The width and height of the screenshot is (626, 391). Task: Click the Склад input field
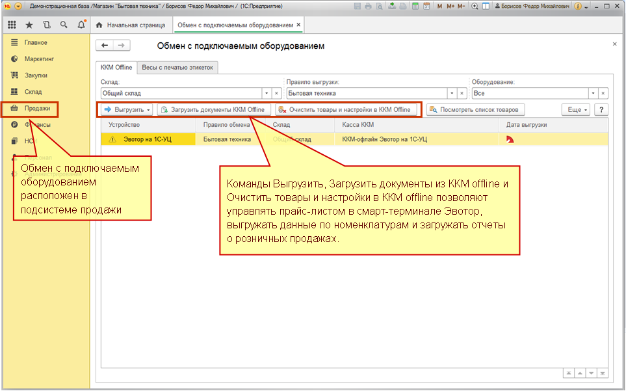pos(181,93)
